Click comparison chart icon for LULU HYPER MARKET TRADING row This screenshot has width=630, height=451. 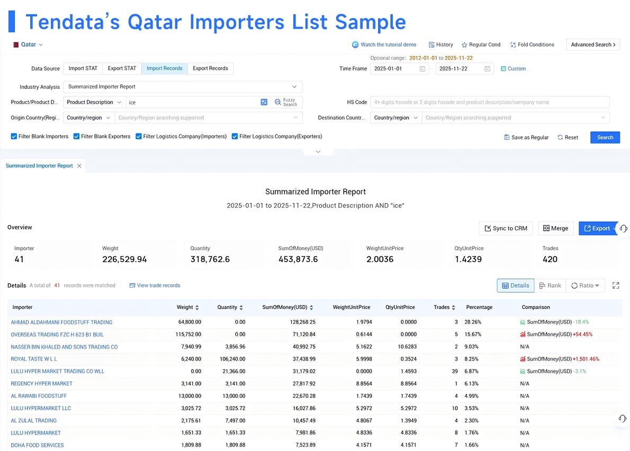(523, 371)
